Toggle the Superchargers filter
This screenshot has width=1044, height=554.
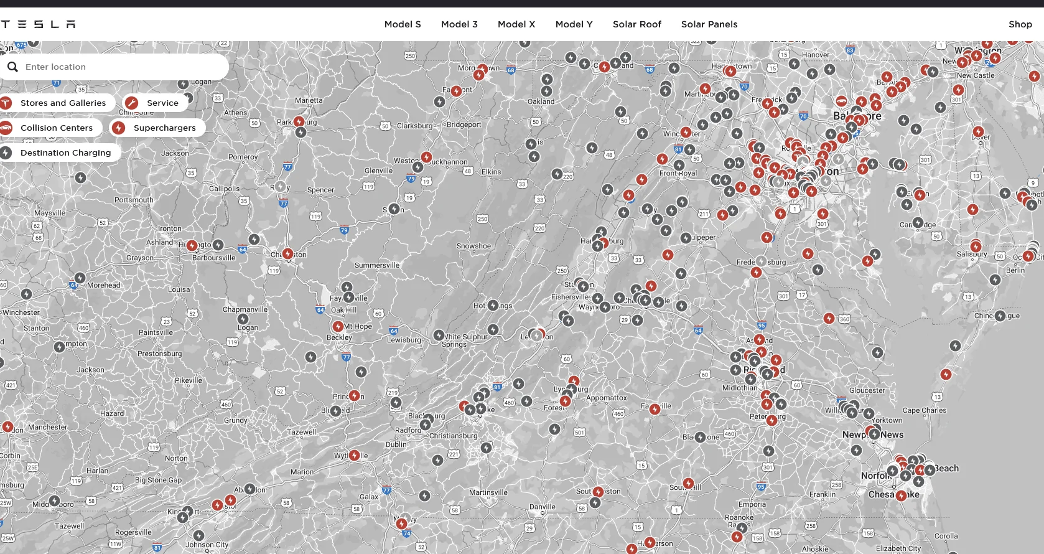158,128
